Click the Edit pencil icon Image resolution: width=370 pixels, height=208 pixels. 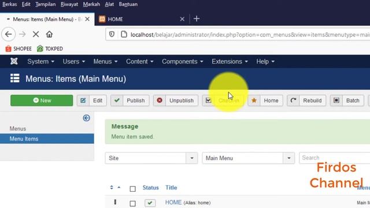click(83, 101)
